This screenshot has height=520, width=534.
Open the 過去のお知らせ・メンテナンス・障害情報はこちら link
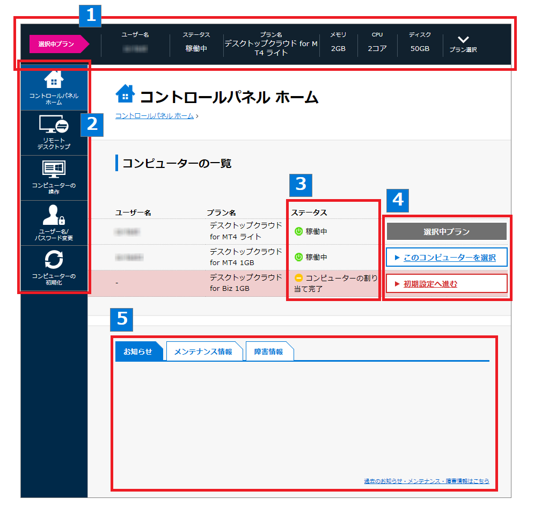(426, 481)
